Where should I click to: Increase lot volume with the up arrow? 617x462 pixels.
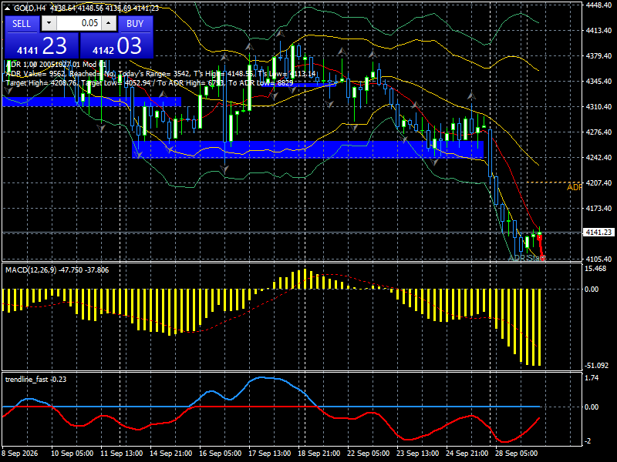pyautogui.click(x=109, y=23)
